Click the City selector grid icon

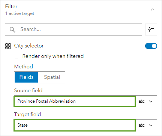pyautogui.click(x=8, y=46)
